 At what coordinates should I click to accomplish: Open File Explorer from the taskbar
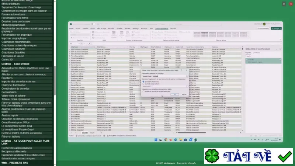tap(180, 140)
